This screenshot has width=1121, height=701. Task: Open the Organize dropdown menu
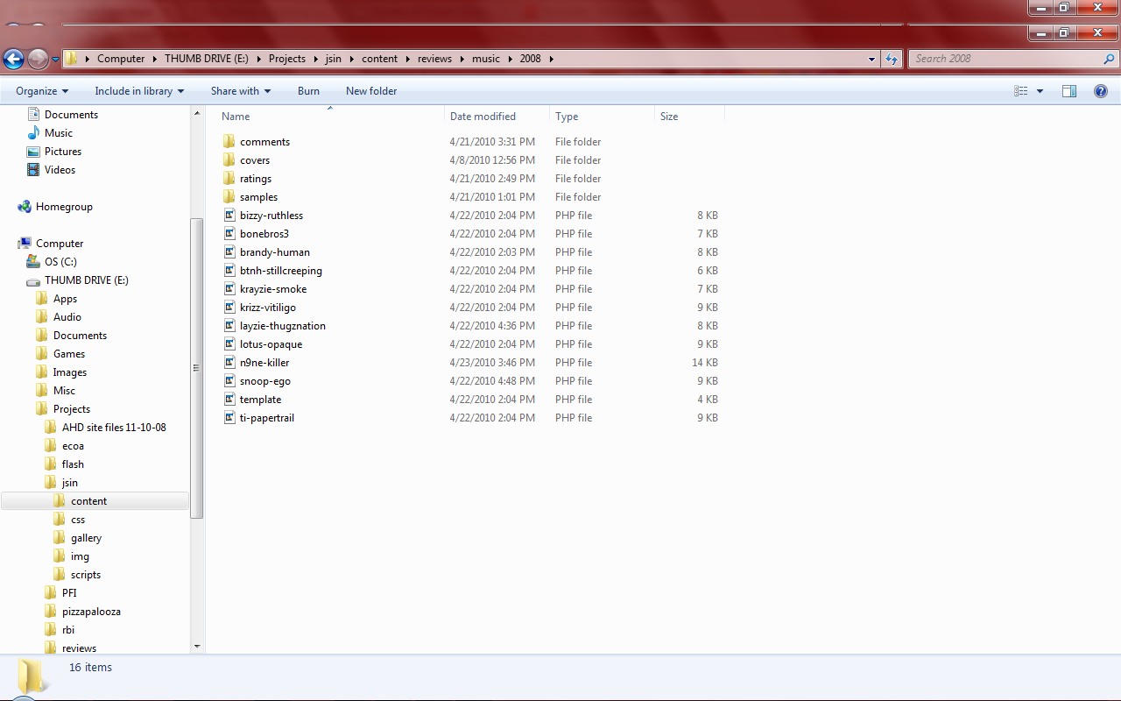pyautogui.click(x=42, y=91)
